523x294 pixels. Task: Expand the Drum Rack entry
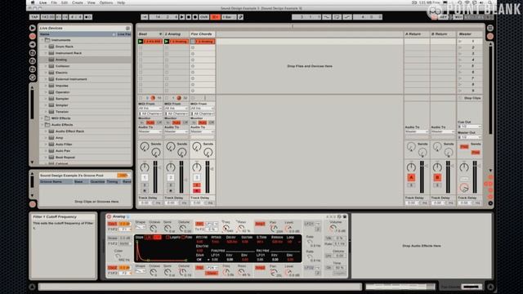[46, 47]
